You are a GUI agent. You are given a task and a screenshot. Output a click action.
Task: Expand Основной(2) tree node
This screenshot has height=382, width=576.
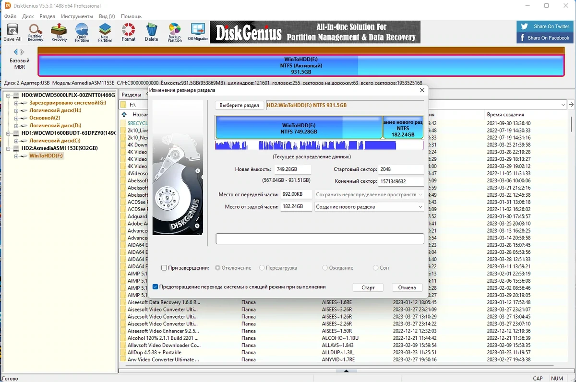coord(16,118)
